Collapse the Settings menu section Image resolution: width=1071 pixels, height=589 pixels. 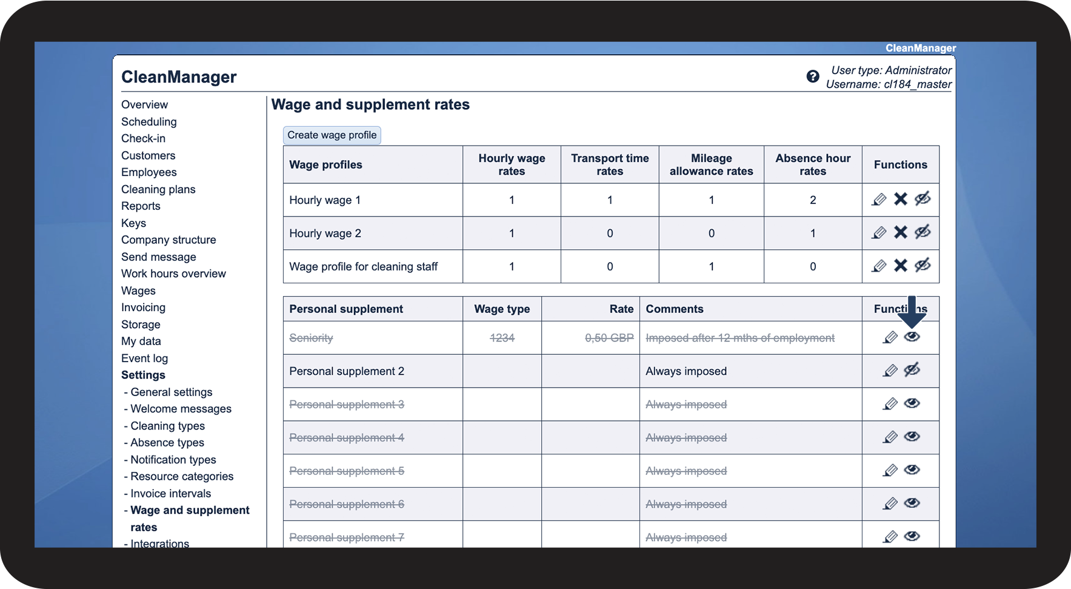(143, 375)
